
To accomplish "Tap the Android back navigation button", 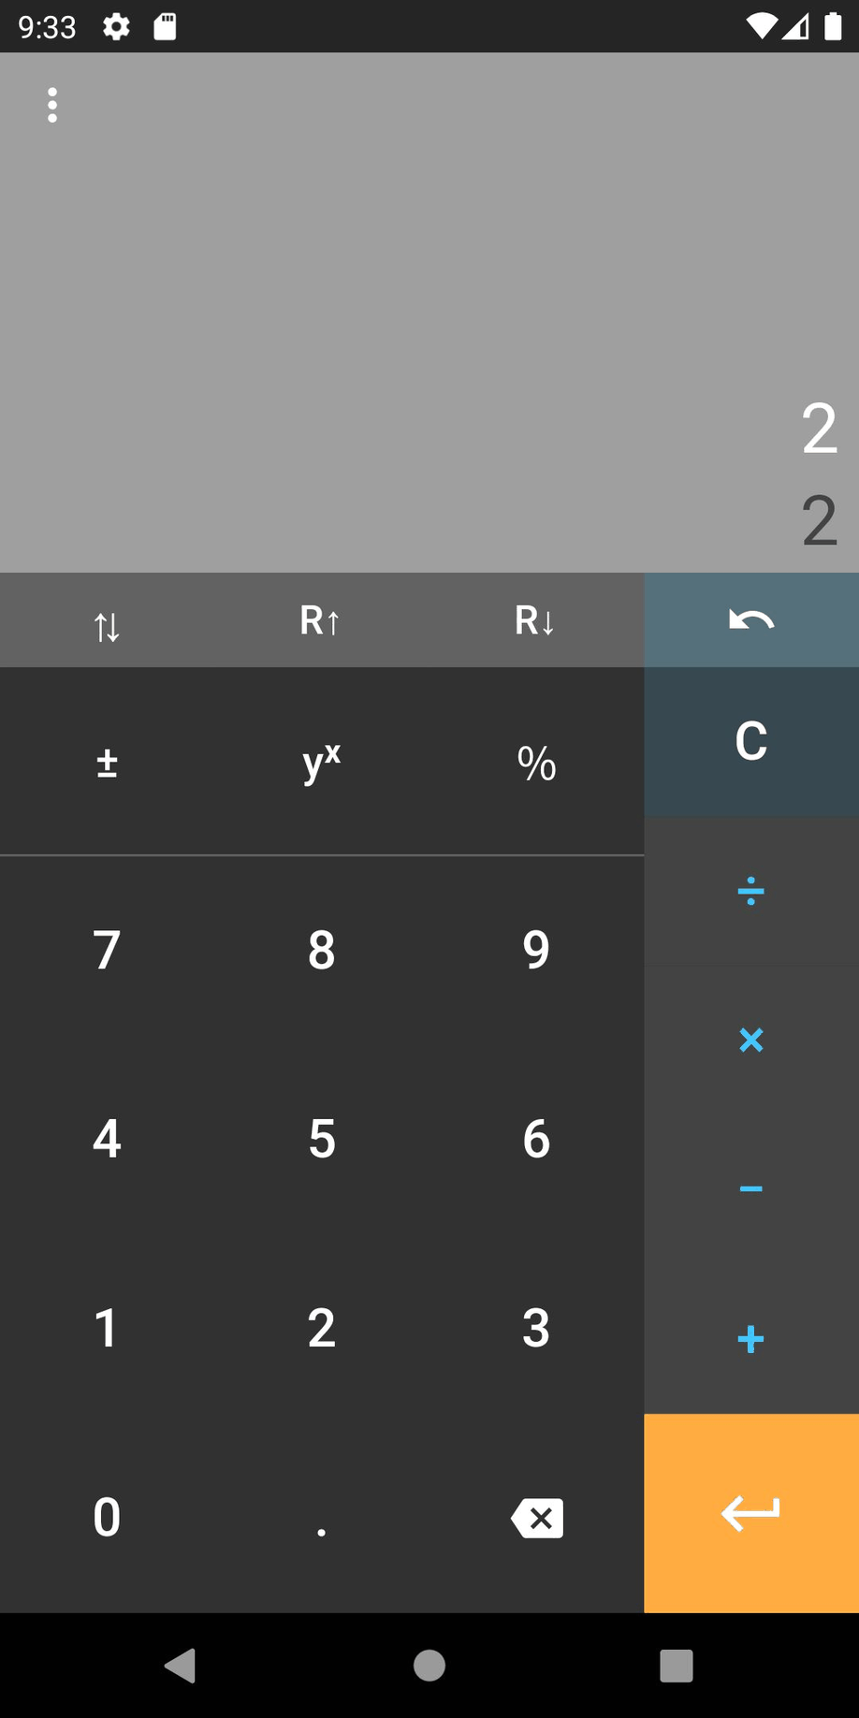I will click(181, 1665).
